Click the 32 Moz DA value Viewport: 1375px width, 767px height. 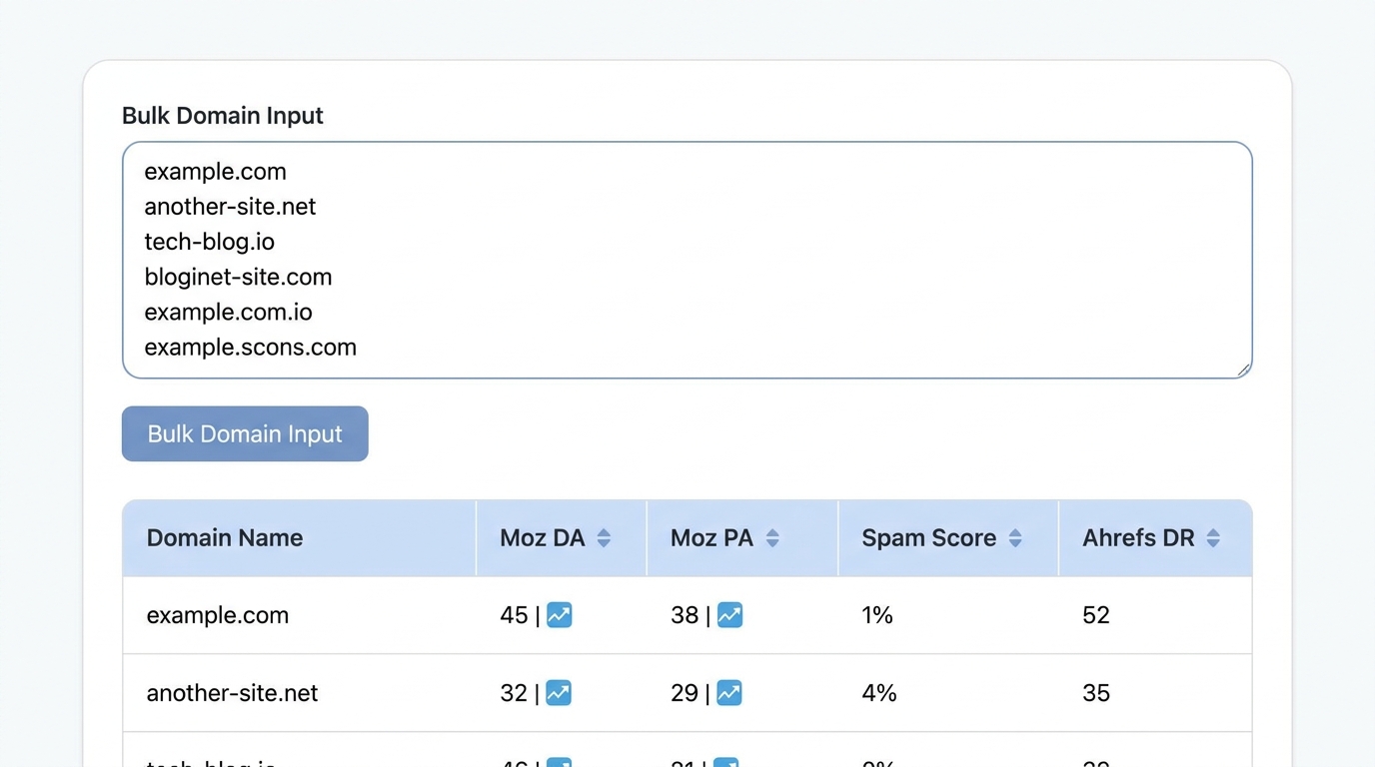[x=514, y=693]
